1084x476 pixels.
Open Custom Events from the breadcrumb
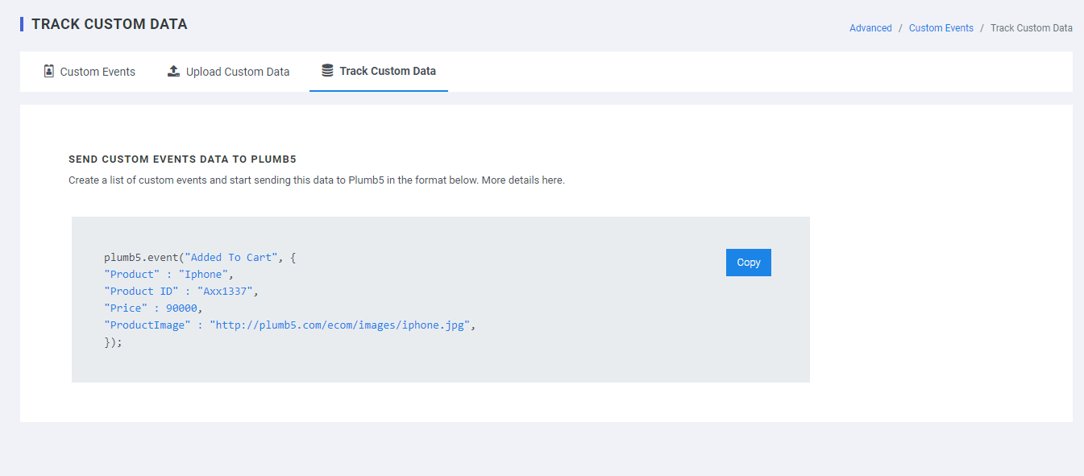click(941, 28)
